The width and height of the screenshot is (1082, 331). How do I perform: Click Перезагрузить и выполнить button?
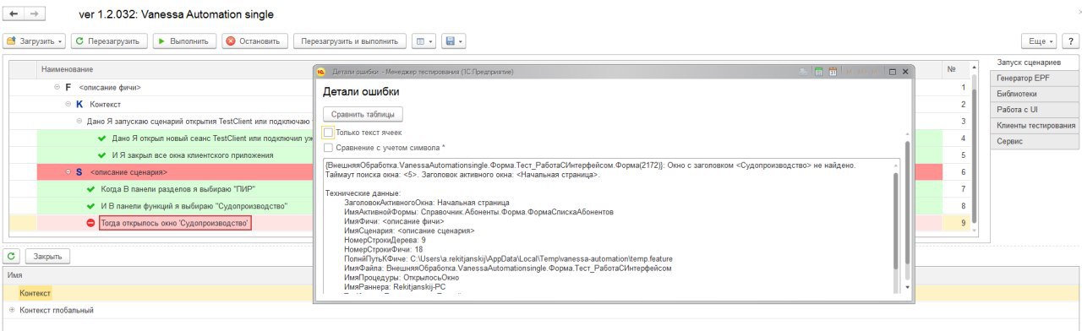click(349, 41)
